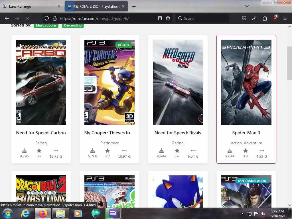Click the download count icon under Need for Speed: Rivals

click(x=161, y=151)
